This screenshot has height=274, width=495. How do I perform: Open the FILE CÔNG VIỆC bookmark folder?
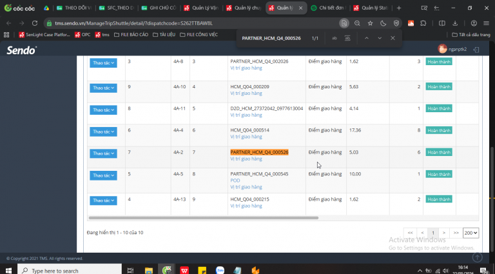click(199, 35)
